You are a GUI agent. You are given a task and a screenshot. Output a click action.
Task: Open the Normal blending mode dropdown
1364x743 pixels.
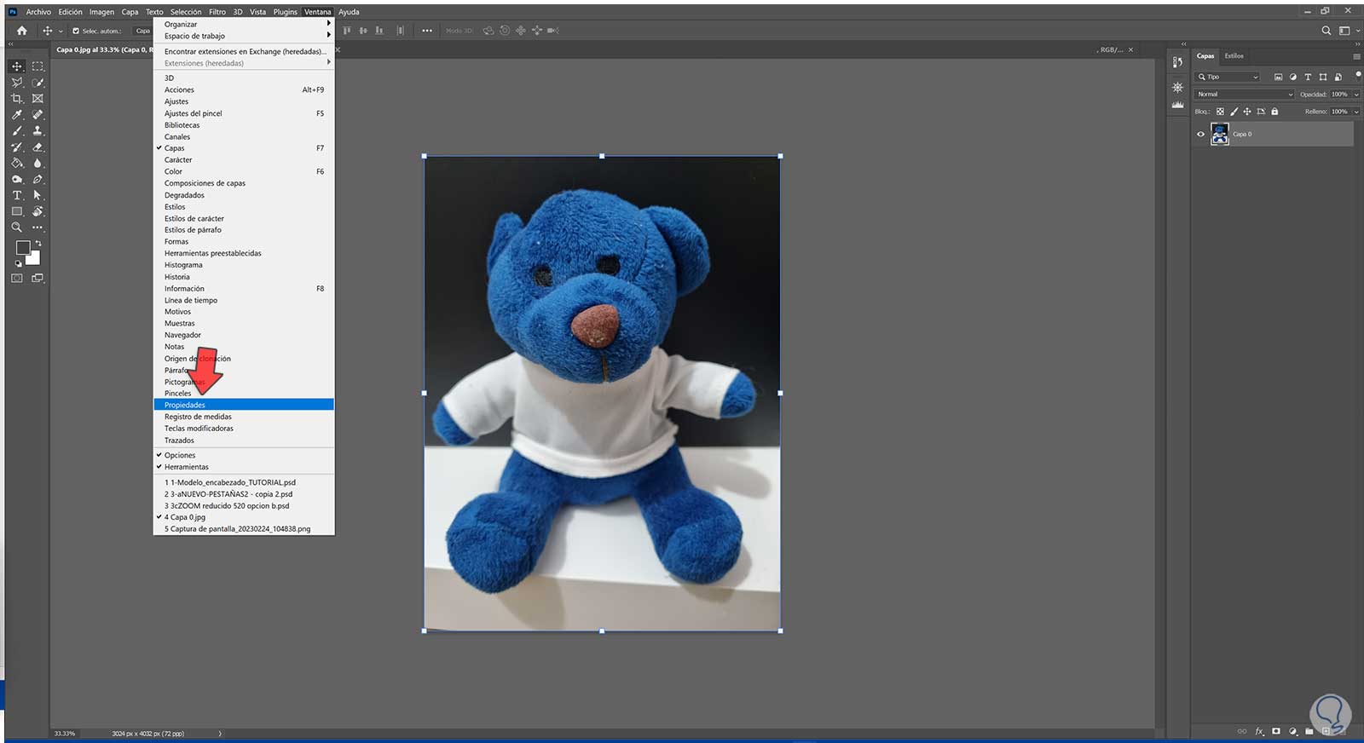point(1245,95)
